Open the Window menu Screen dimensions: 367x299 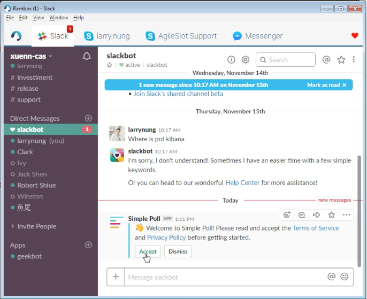pyautogui.click(x=58, y=18)
